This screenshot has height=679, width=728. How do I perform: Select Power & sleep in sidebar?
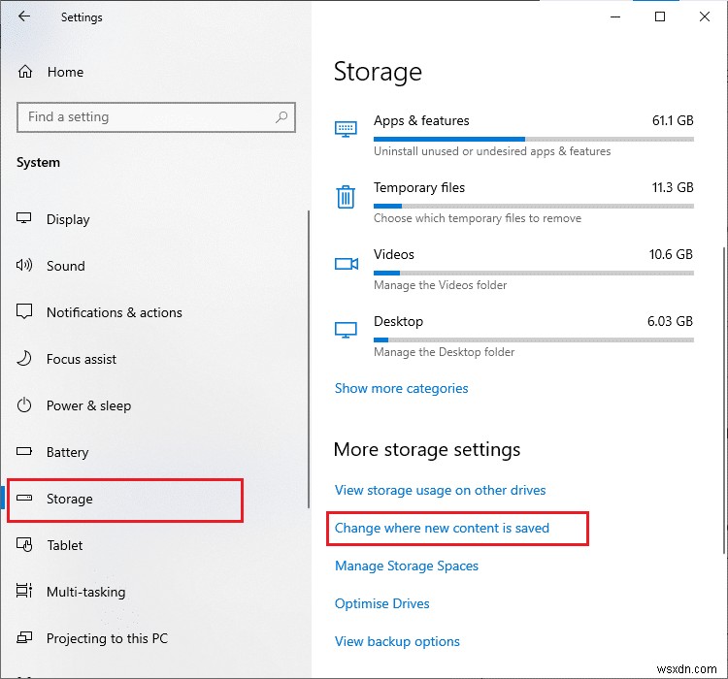click(x=88, y=405)
